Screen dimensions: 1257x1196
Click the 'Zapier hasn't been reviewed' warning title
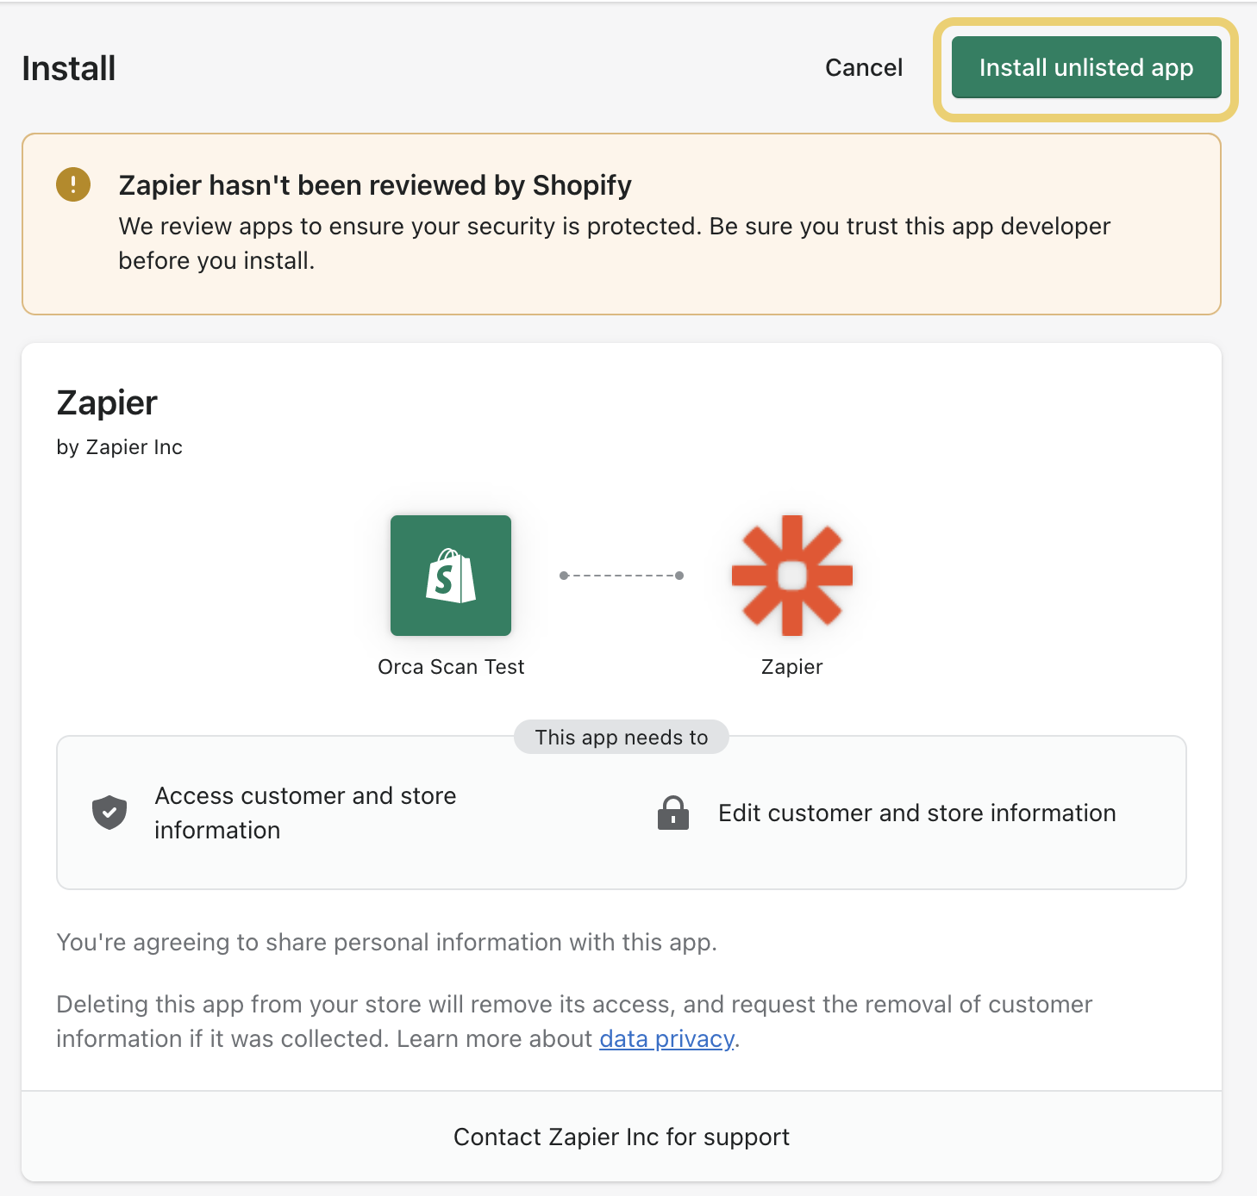click(x=375, y=185)
